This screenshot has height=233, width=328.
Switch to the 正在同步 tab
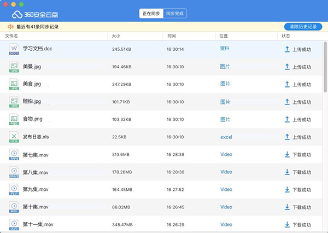151,14
